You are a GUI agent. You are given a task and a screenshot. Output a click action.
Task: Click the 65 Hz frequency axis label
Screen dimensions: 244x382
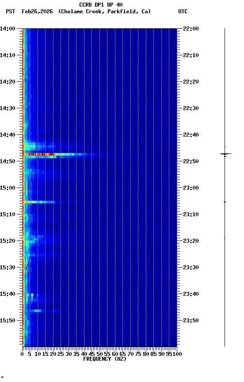pos(122,354)
